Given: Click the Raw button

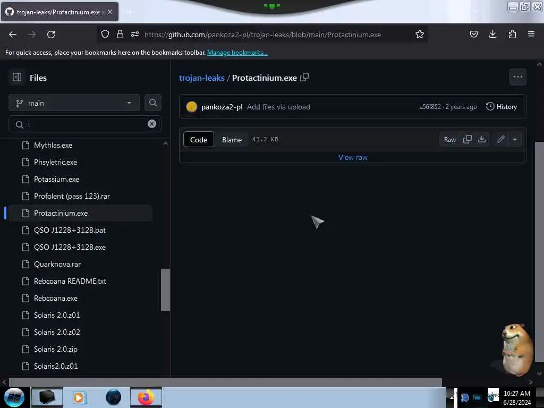Looking at the screenshot, I should [x=449, y=140].
